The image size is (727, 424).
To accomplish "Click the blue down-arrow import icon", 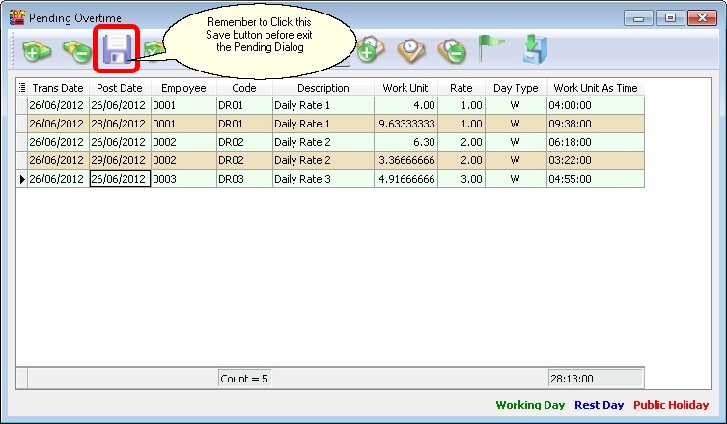I will pyautogui.click(x=533, y=49).
